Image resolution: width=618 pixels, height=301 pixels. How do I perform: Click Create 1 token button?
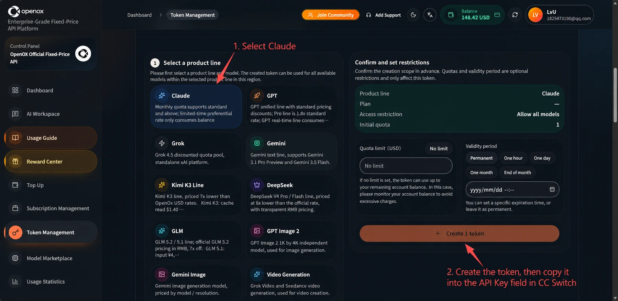coord(459,233)
